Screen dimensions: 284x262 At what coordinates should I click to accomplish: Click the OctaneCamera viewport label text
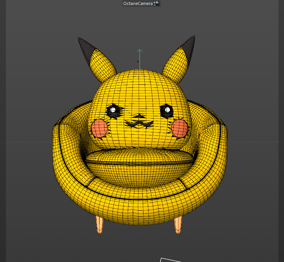(138, 3)
